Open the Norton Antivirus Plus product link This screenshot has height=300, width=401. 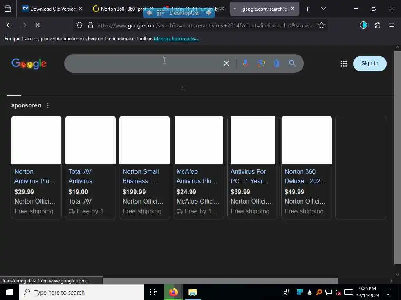pos(34,176)
